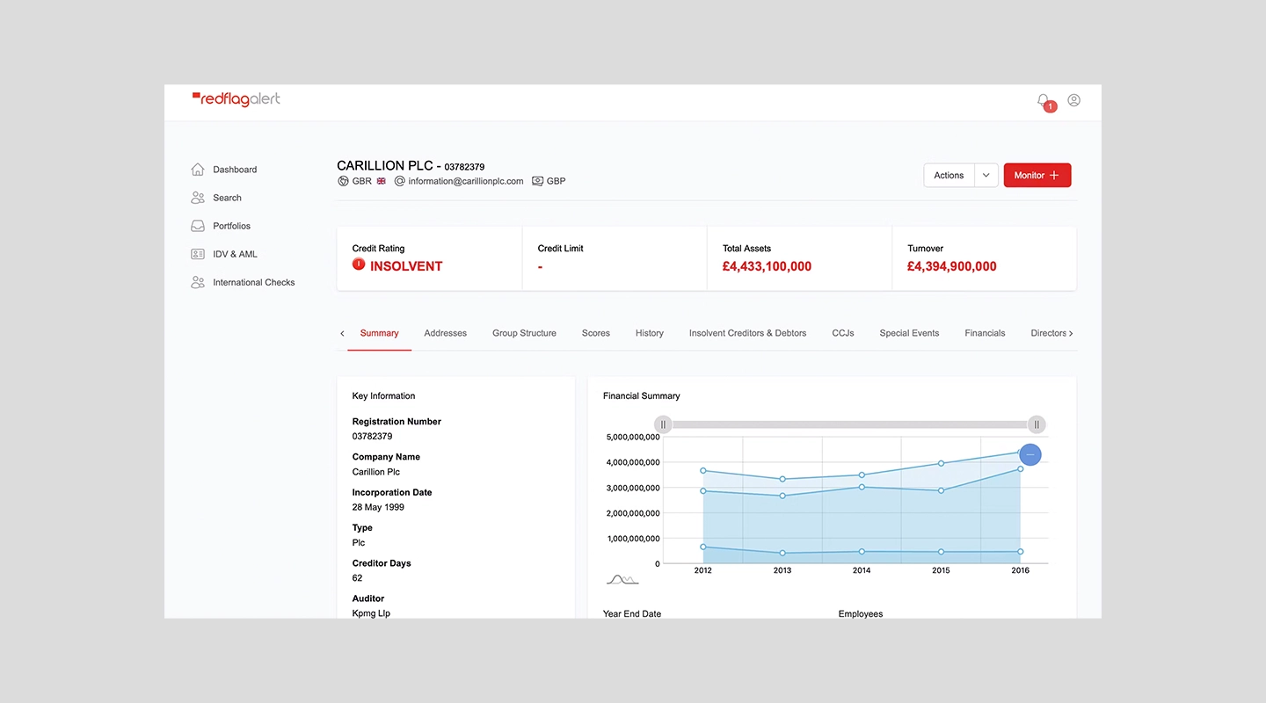Open the notifications bell
This screenshot has width=1266, height=703.
1044,101
